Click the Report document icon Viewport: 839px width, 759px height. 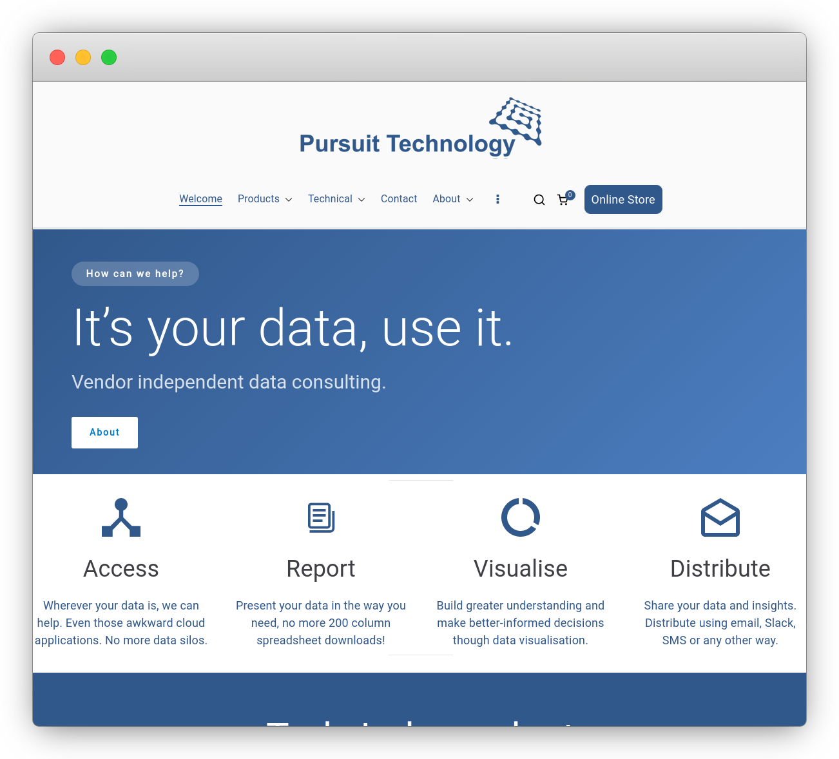pyautogui.click(x=321, y=517)
